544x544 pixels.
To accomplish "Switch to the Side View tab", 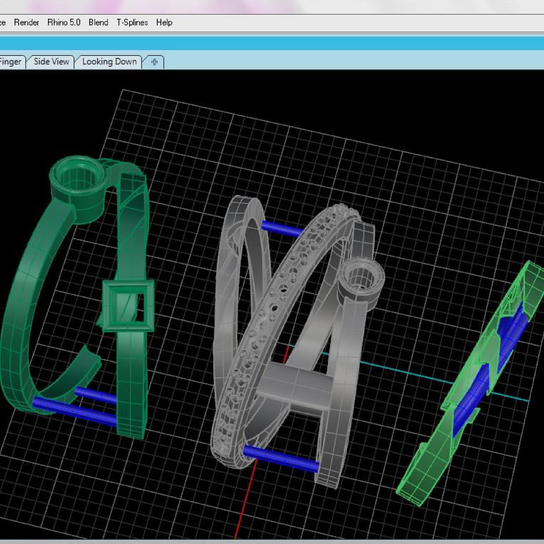I will (51, 62).
